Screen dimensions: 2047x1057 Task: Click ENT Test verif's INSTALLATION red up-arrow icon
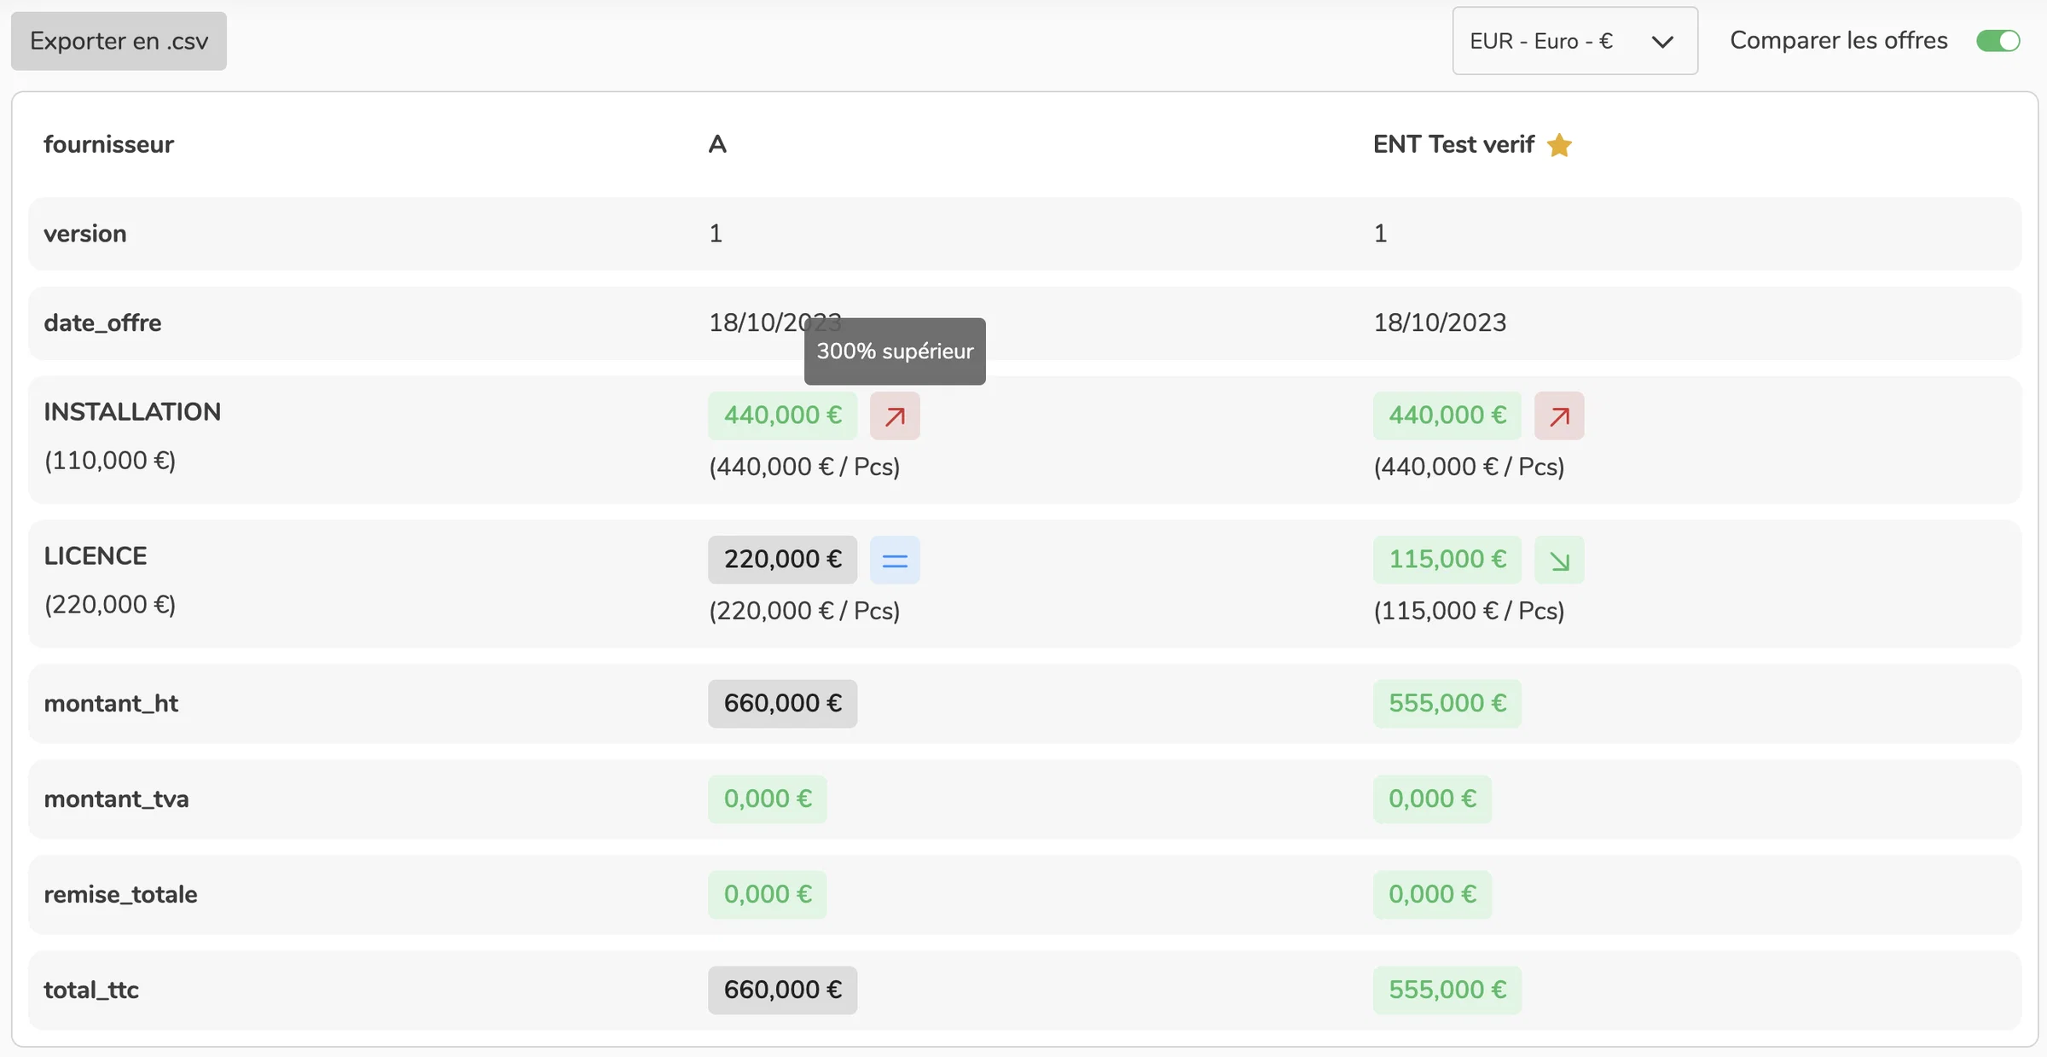(x=1559, y=415)
